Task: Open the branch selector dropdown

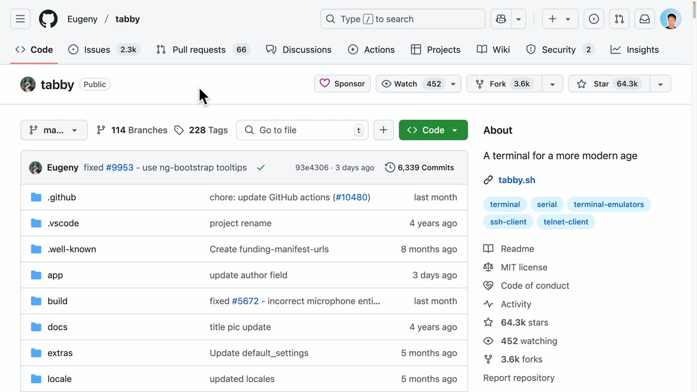Action: click(x=54, y=130)
